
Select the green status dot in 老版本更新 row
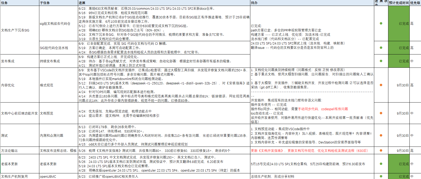(381, 164)
